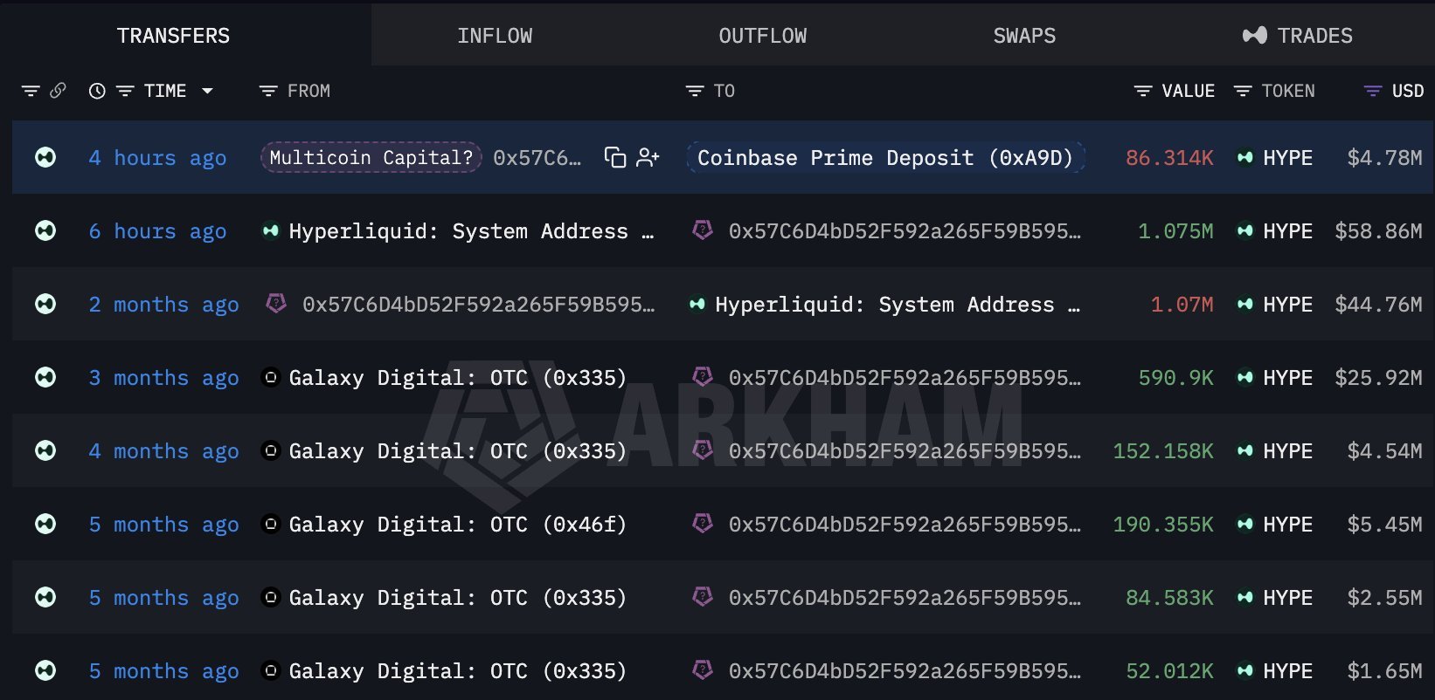Click the HYPE token in the 86.314K row

tap(1288, 158)
